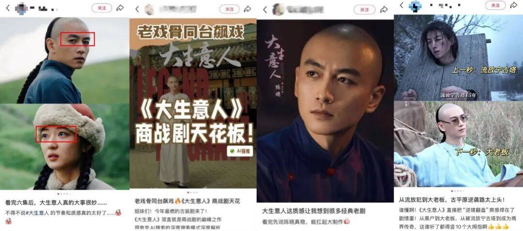Select image page dots under 商战剧天花板 poster
The height and width of the screenshot is (231, 523).
193,192
